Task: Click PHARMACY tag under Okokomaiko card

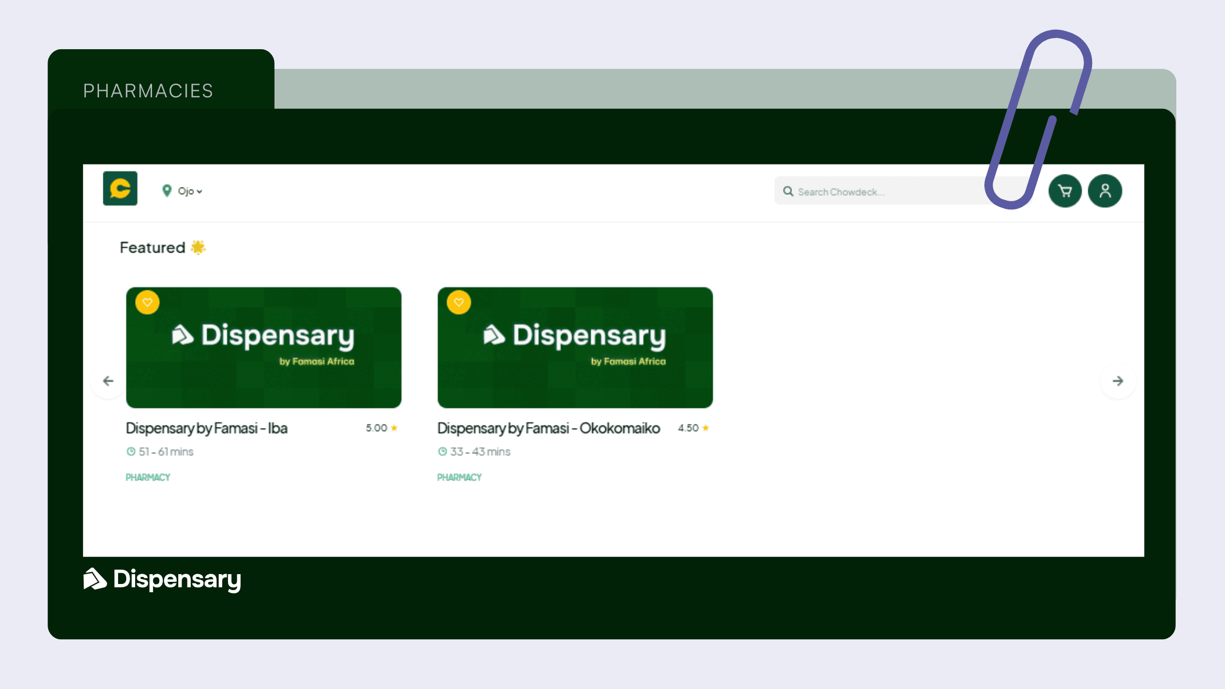Action: coord(459,477)
